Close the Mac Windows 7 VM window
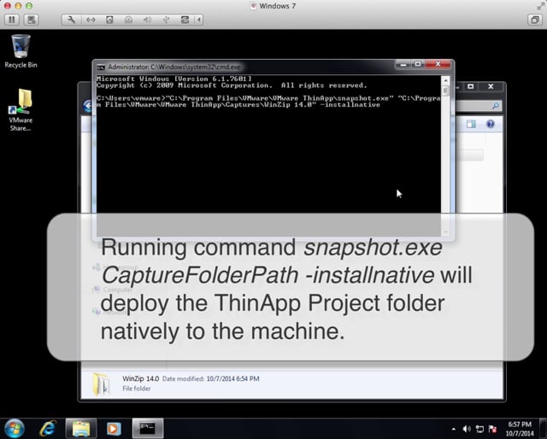Screen dimensions: 547x439 coord(7,6)
